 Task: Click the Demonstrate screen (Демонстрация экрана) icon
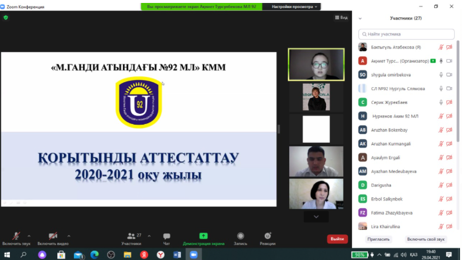203,236
